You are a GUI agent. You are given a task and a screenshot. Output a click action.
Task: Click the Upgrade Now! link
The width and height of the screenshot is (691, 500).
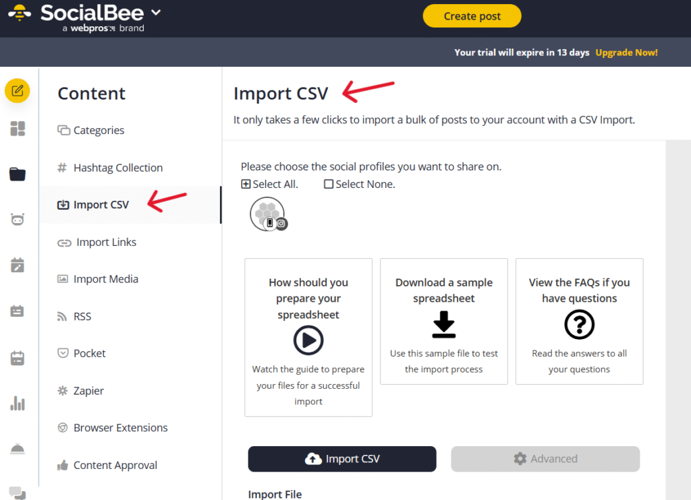pyautogui.click(x=626, y=53)
